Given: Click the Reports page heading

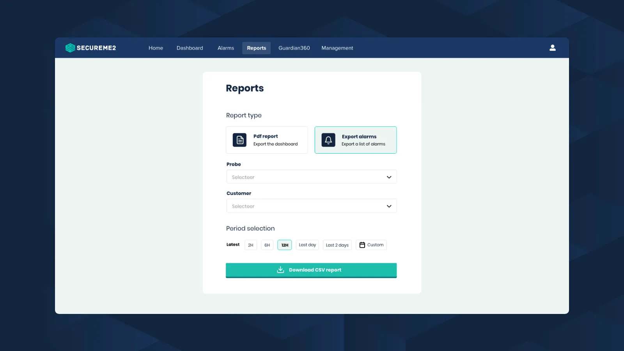Looking at the screenshot, I should tap(245, 89).
